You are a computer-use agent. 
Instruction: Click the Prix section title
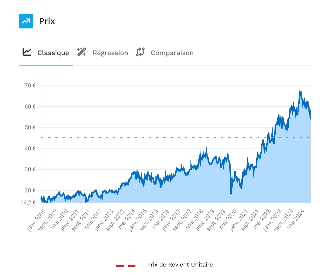pyautogui.click(x=47, y=21)
